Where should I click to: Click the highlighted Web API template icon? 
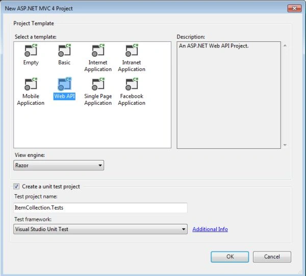pos(64,84)
